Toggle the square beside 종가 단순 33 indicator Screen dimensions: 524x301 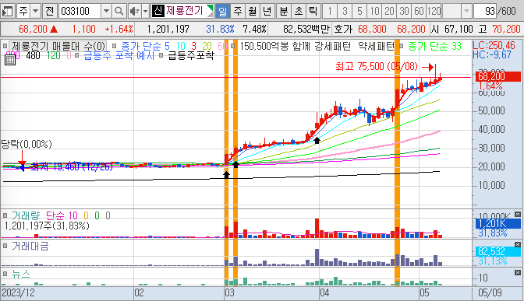tap(402, 46)
